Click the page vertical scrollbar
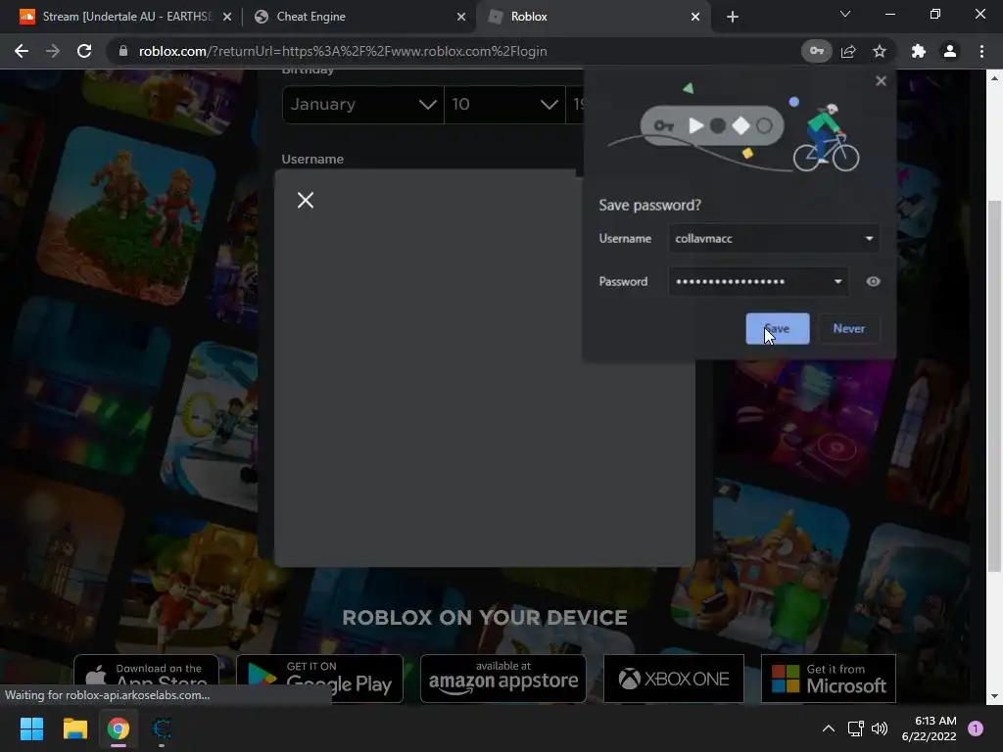 [x=994, y=386]
